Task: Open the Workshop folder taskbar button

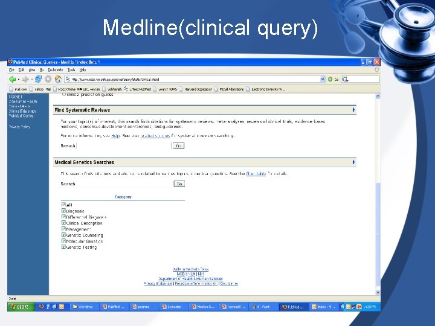Action: pos(84,307)
